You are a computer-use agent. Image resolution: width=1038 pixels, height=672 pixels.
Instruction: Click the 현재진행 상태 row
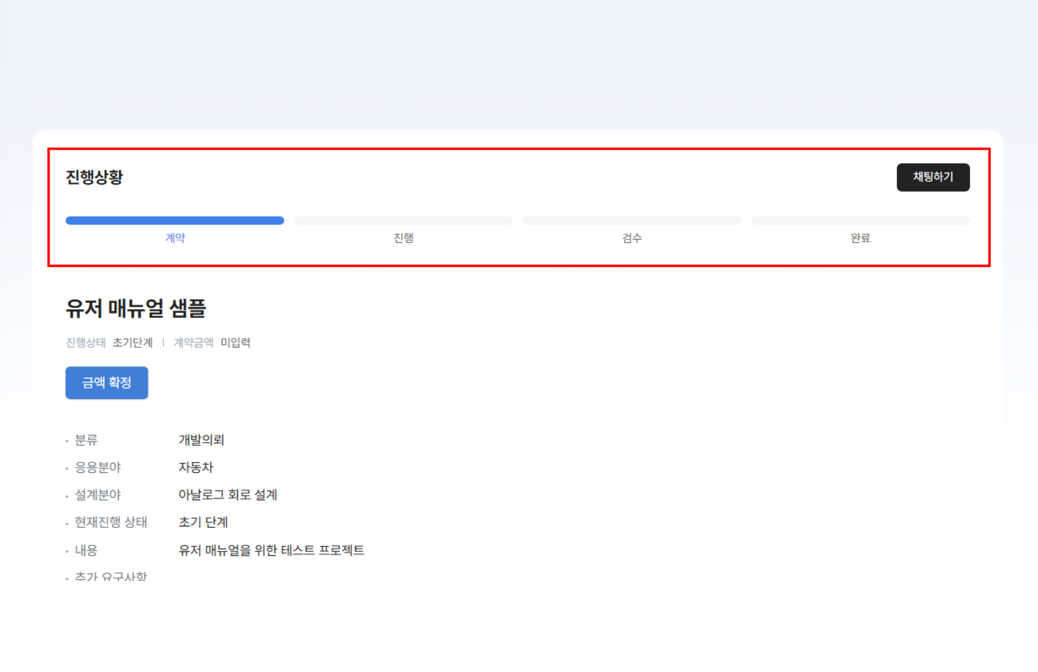(x=111, y=522)
